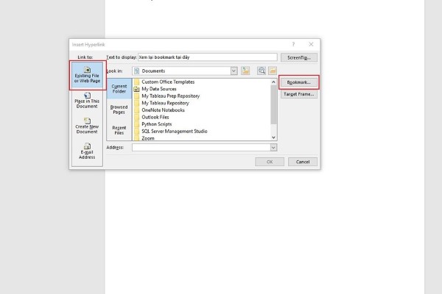This screenshot has height=294, width=442.
Task: Click the My Data Sources folder icon
Action: coord(137,89)
